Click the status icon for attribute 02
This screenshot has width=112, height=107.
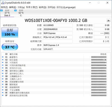[x=3, y=60]
